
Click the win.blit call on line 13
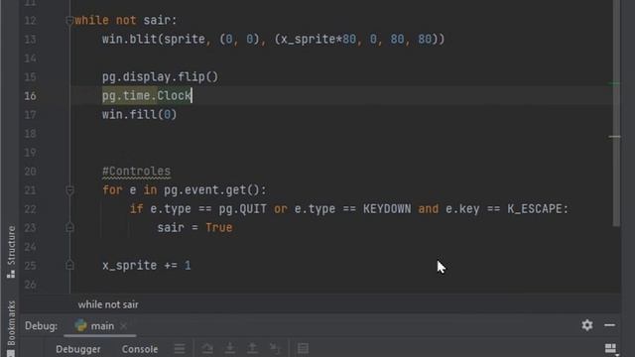point(274,40)
